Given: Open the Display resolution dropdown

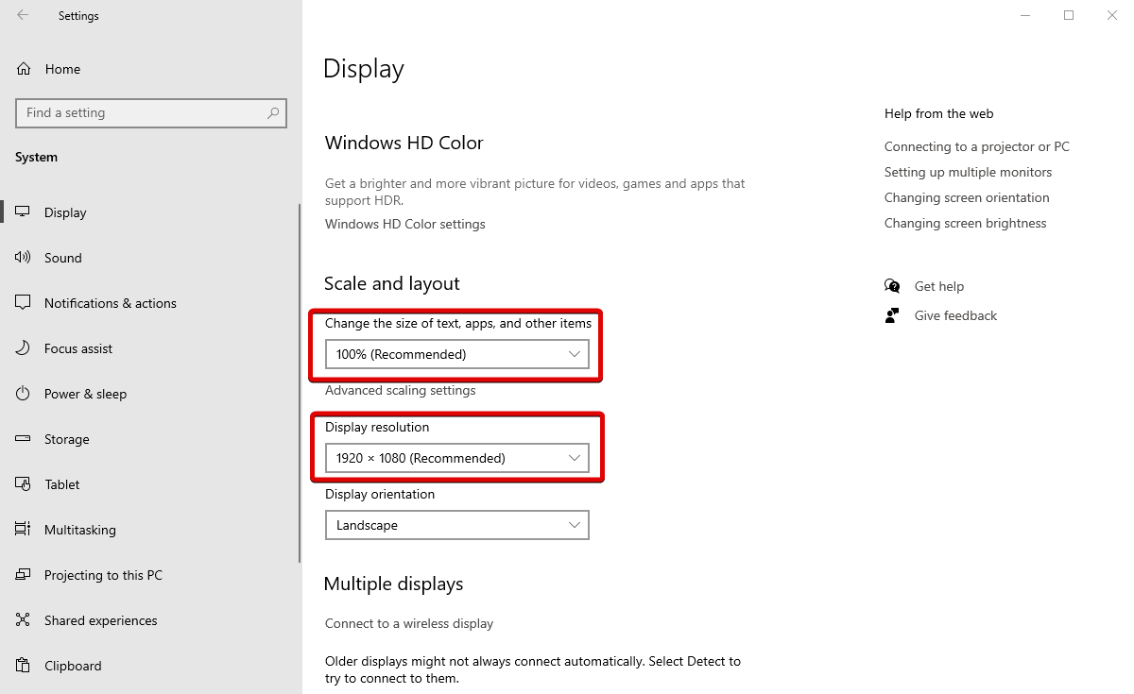Looking at the screenshot, I should (x=456, y=458).
